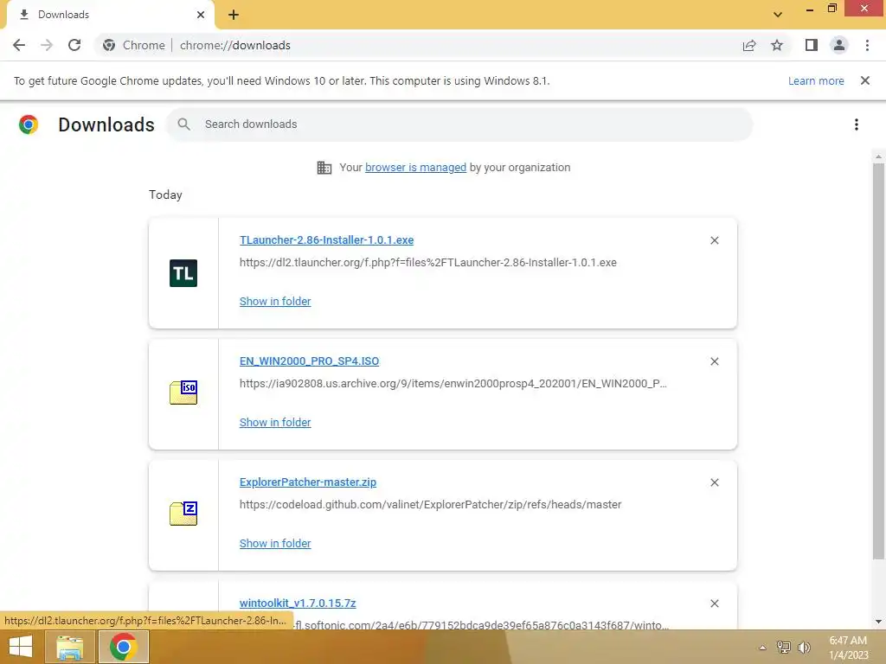Screen dimensions: 886x664
Task: Click the Chrome logo beside Downloads
Action: pyautogui.click(x=29, y=124)
